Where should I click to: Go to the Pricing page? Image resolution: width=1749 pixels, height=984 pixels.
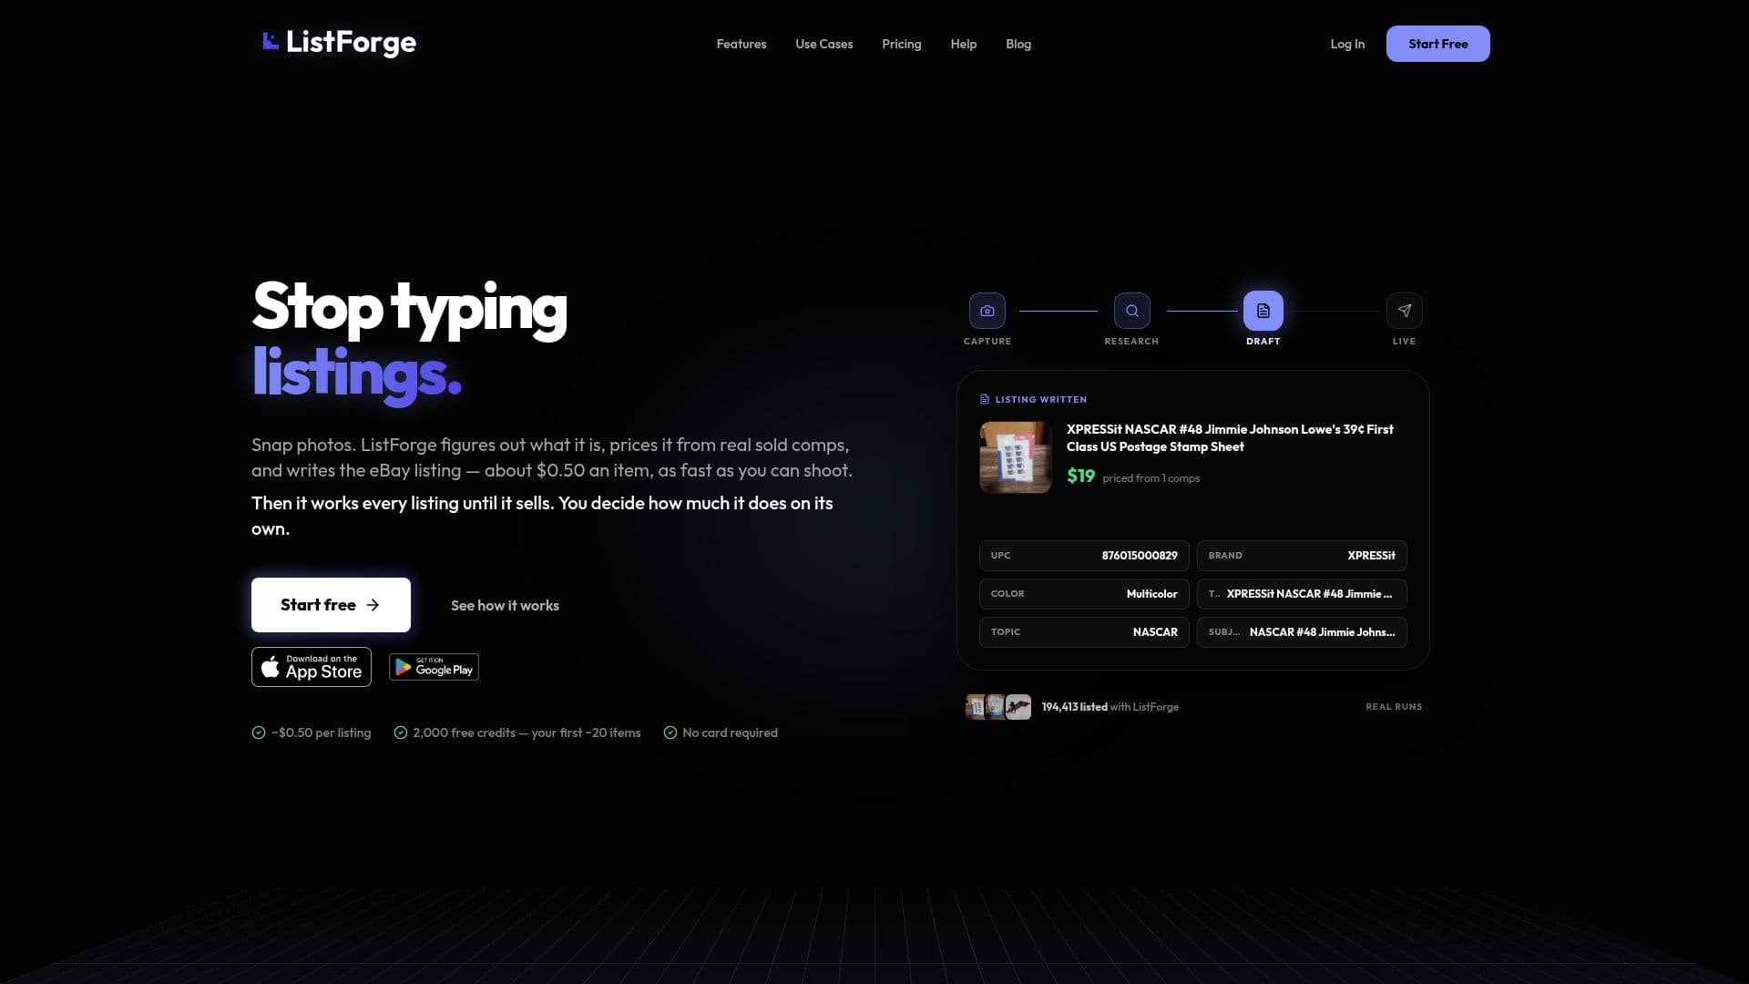(902, 44)
